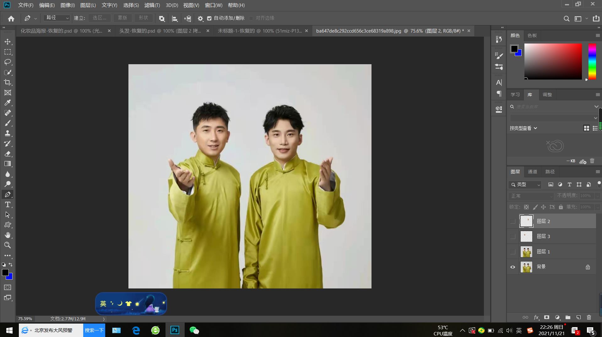Select the Path Selection tool

point(8,215)
